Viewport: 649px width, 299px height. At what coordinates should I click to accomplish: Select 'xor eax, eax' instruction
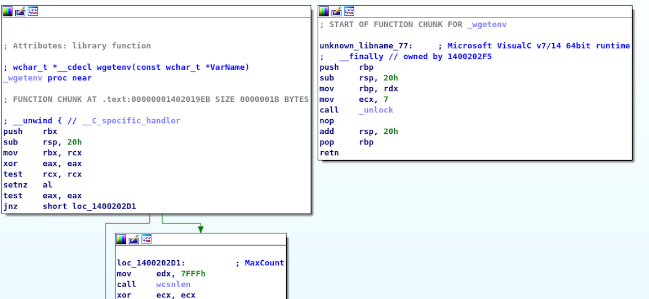(x=43, y=164)
